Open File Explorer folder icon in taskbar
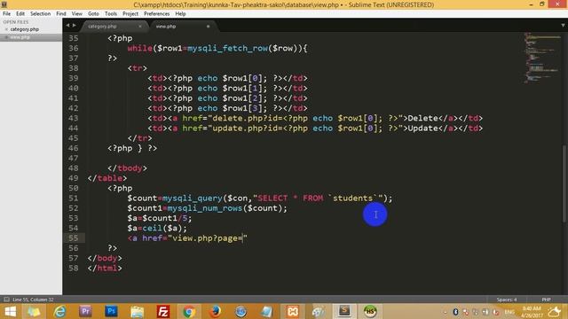568x319 pixels. pos(138,311)
